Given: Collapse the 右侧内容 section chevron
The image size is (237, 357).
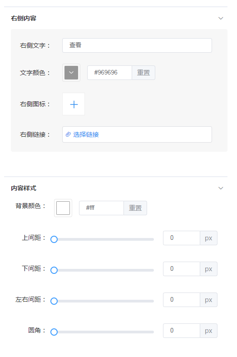Looking at the screenshot, I should click(221, 18).
